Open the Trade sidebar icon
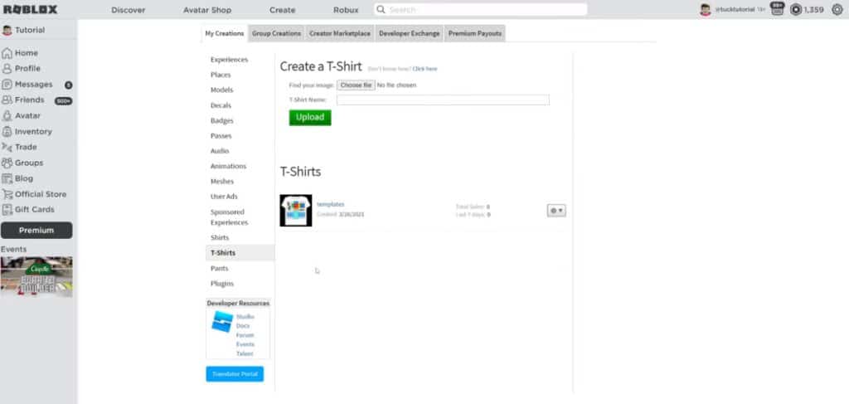Screen dimensions: 849x404 (7, 148)
